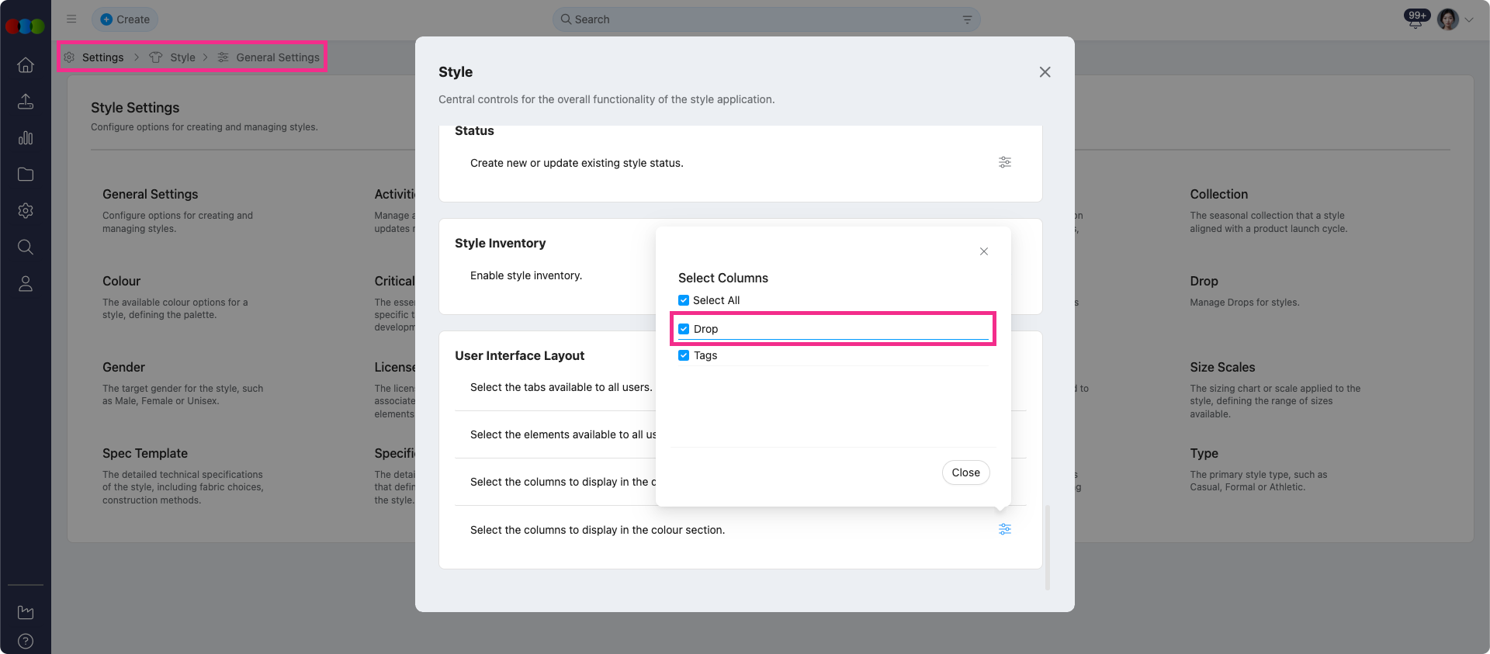The height and width of the screenshot is (654, 1490).
Task: Click the Close button in Select Columns
Action: (x=965, y=472)
